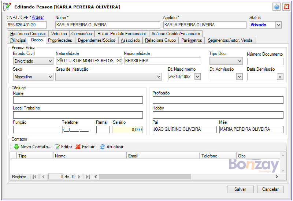Click the Profissão input field
Image resolution: width=293 pixels, height=201 pixels.
[x=218, y=100]
